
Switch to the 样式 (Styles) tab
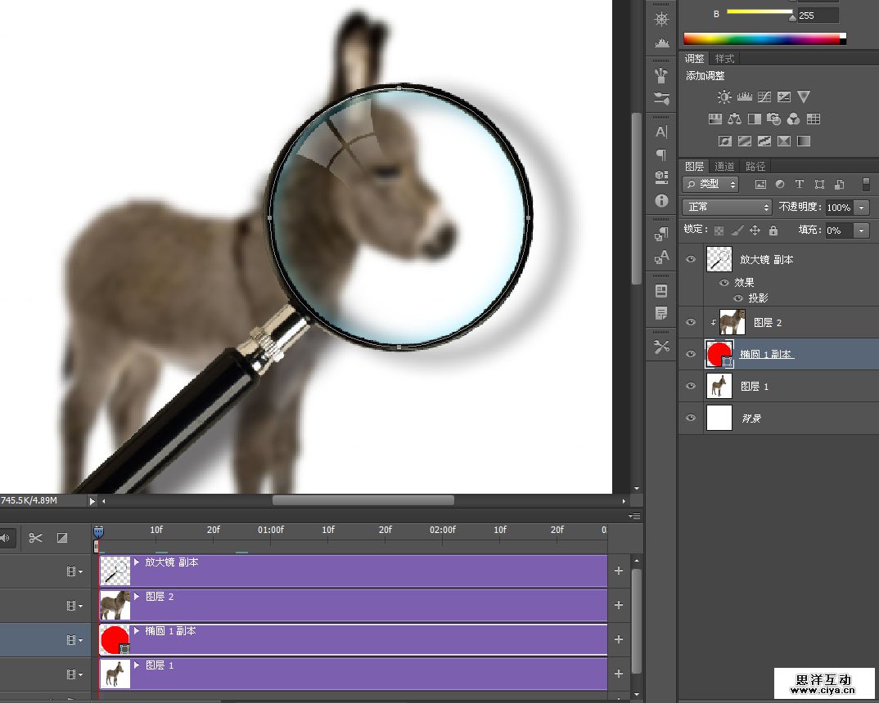point(724,59)
